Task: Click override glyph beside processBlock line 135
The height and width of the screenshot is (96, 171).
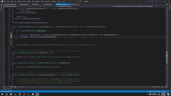Action: [x=6, y=27]
